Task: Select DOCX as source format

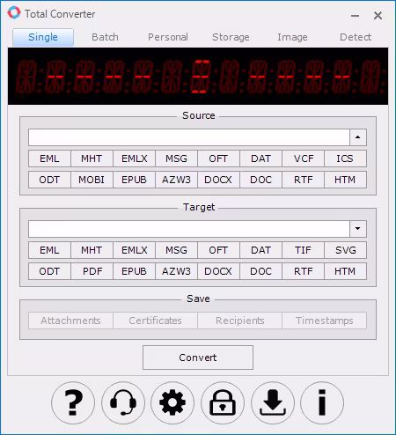Action: pos(218,180)
